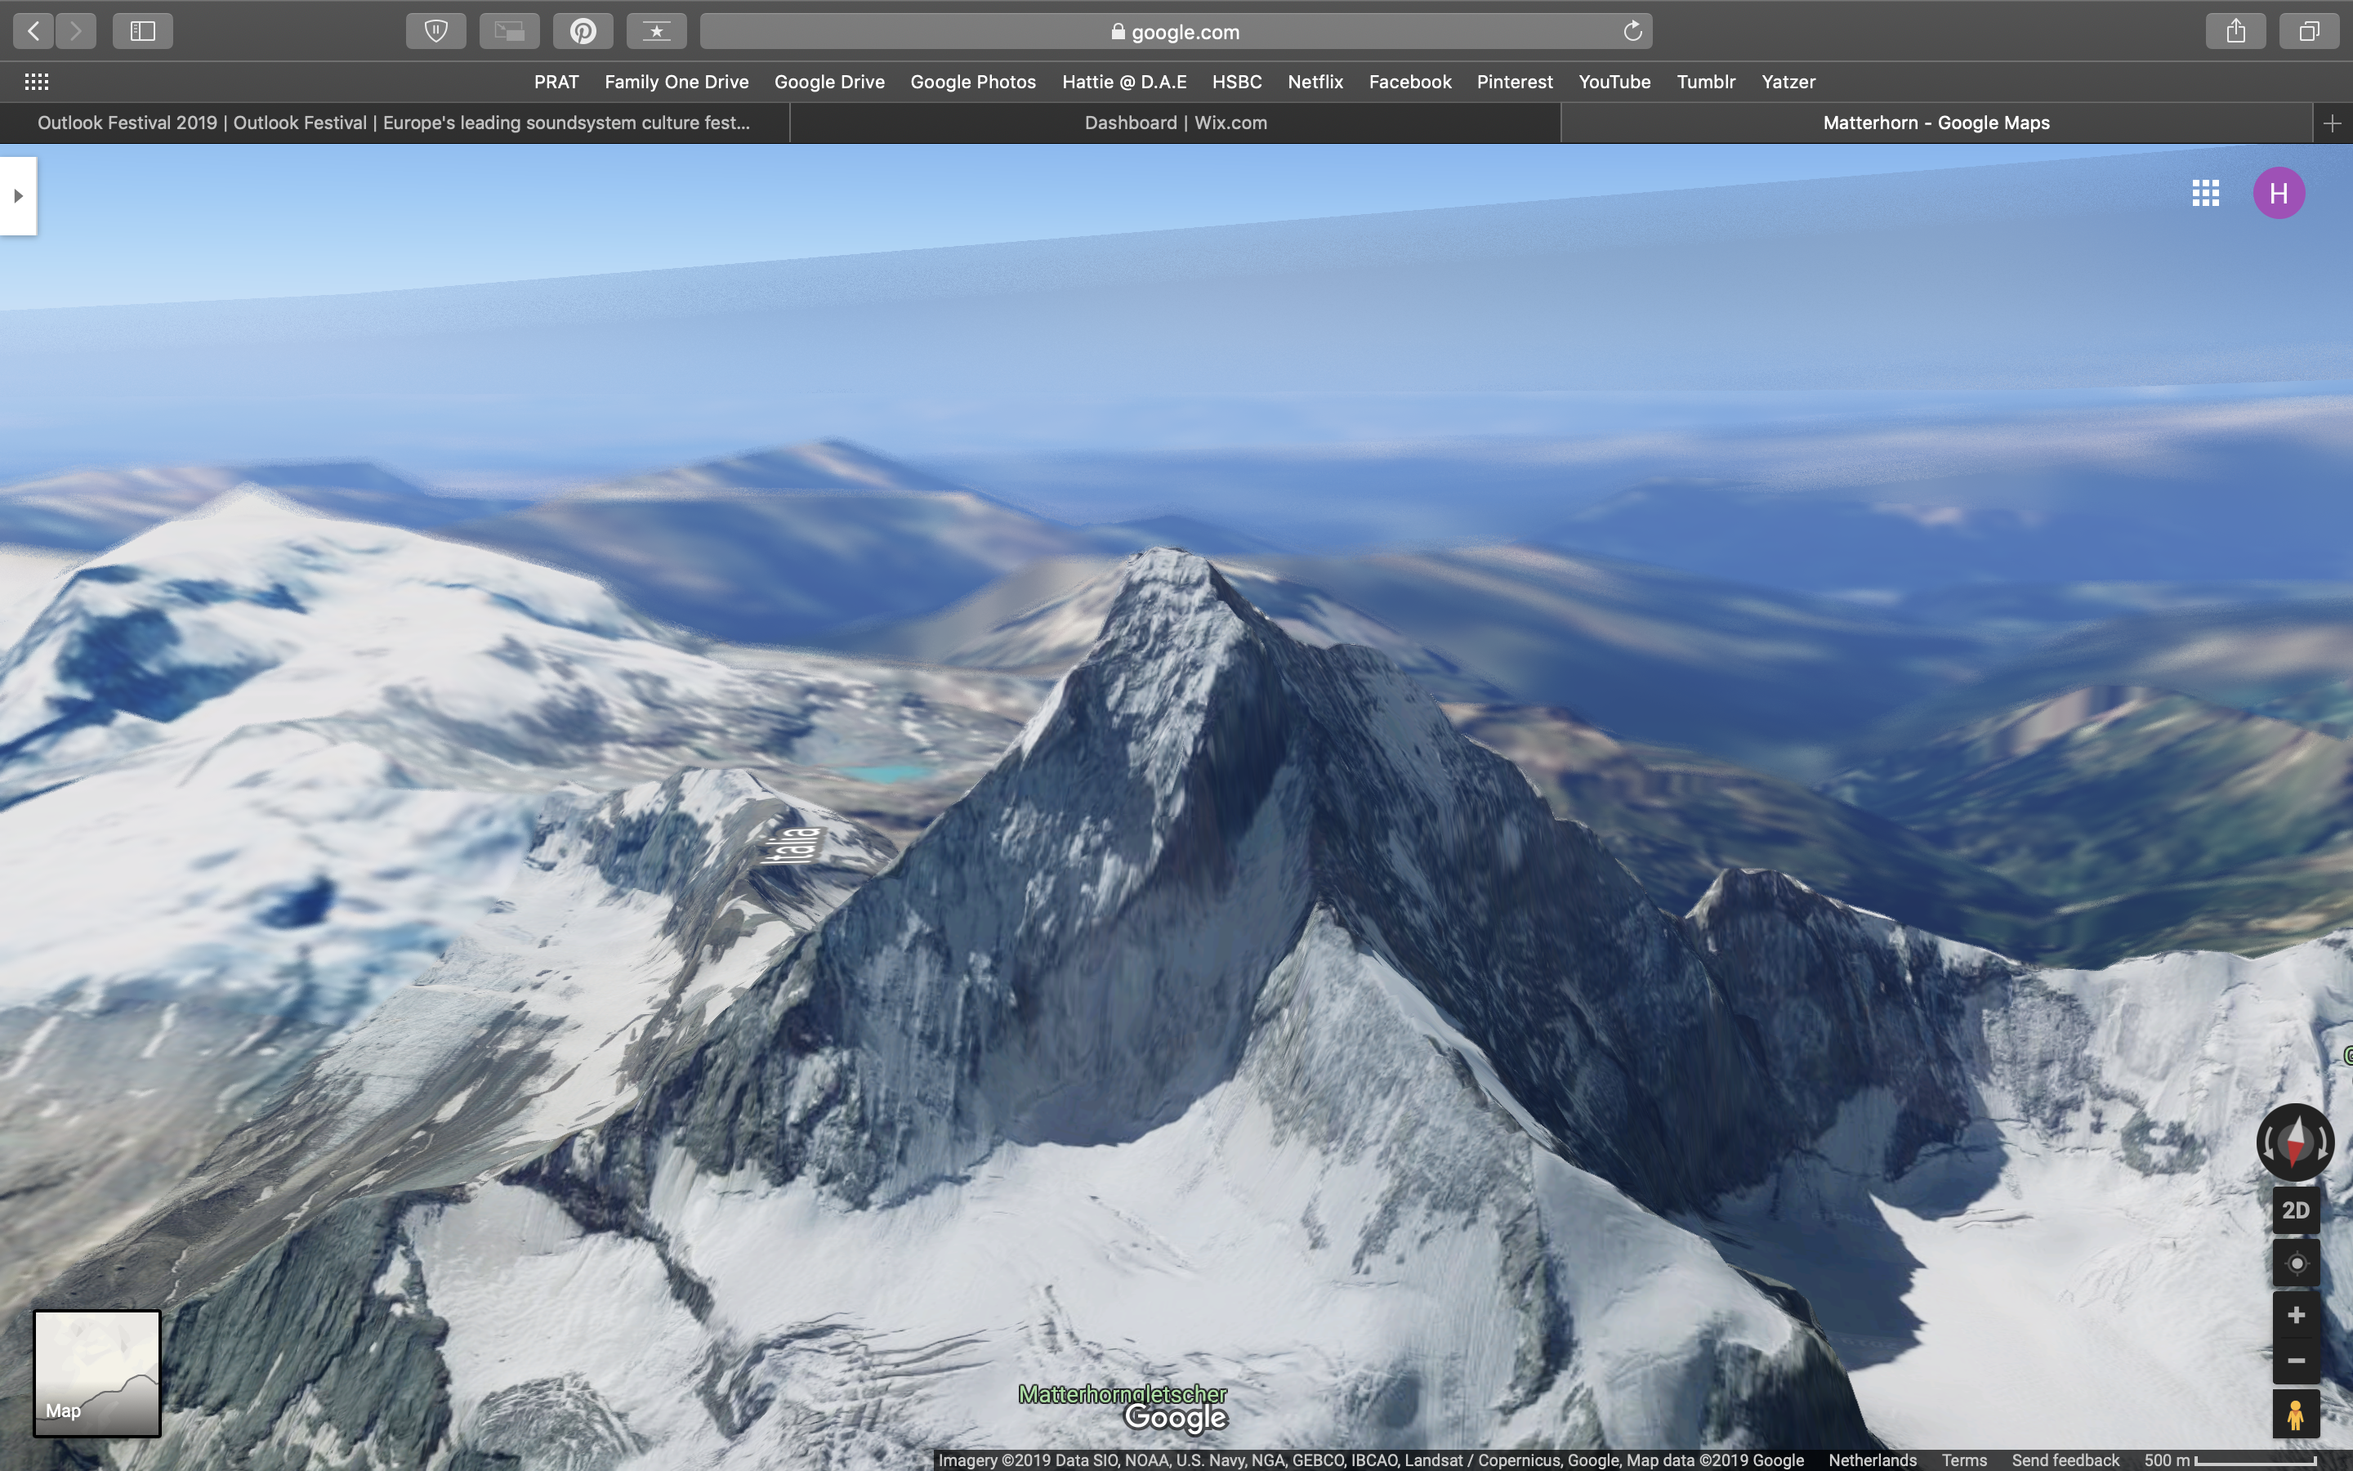Open the Safari tab overview
The image size is (2353, 1471).
click(2308, 31)
